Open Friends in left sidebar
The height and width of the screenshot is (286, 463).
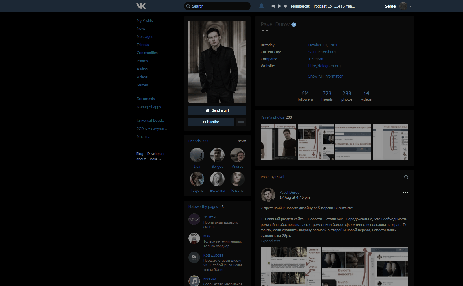[x=143, y=45]
